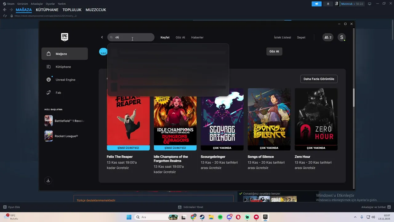
Task: Click the Epic Games logo in sidebar
Action: [x=64, y=37]
